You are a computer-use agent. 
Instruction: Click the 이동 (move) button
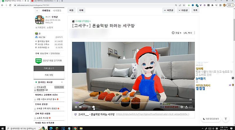[71, 10]
